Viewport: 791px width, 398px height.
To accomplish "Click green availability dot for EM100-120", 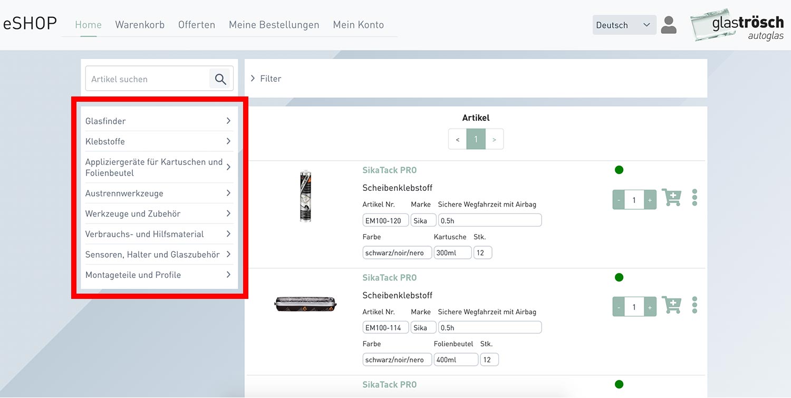I will click(619, 170).
